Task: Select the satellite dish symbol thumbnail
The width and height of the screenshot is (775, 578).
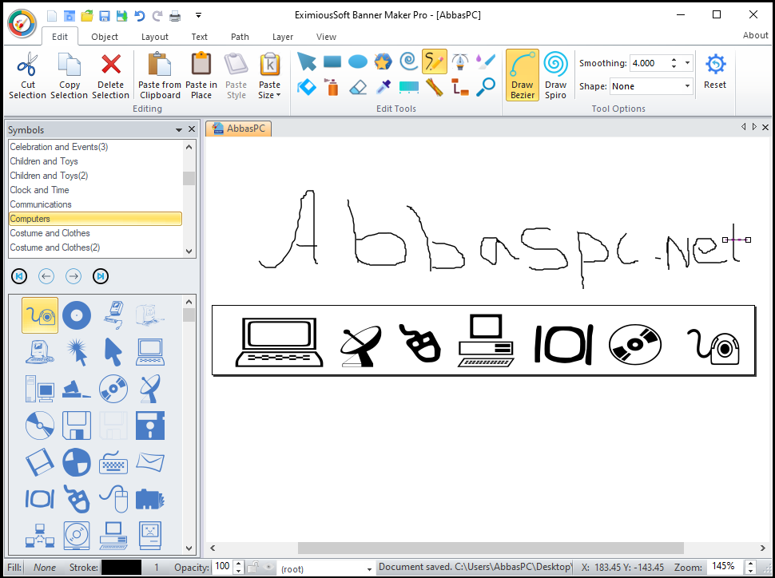Action: (x=150, y=389)
